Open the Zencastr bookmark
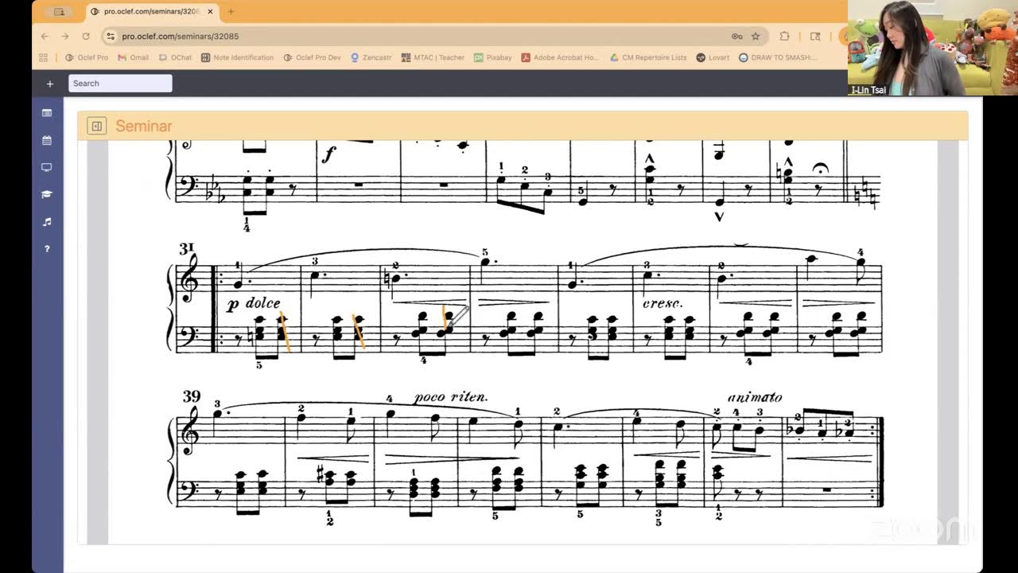The image size is (1018, 573). 370,57
